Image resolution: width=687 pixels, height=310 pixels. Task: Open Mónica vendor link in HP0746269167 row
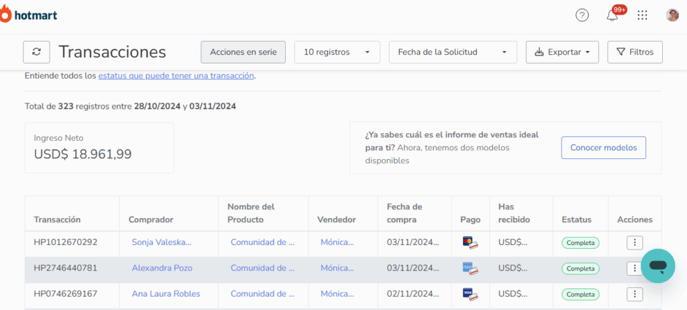337,294
